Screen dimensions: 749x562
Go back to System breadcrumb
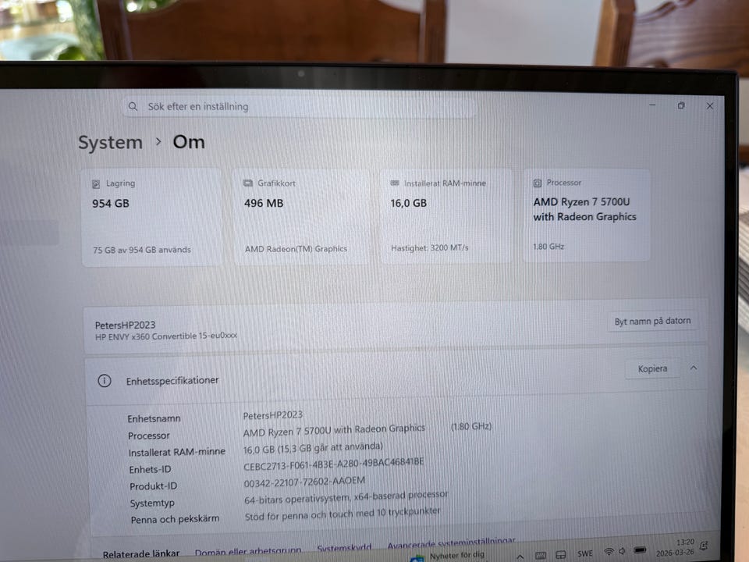tap(110, 142)
